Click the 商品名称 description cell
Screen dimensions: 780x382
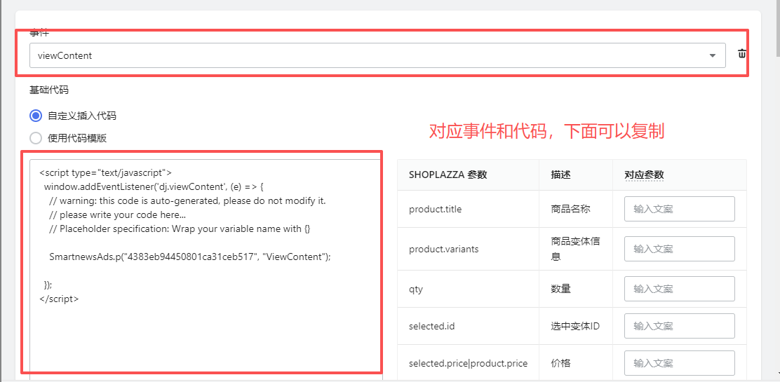[571, 209]
